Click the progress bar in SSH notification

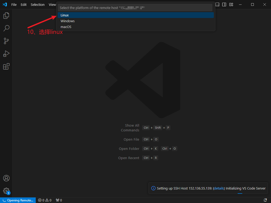240,193
